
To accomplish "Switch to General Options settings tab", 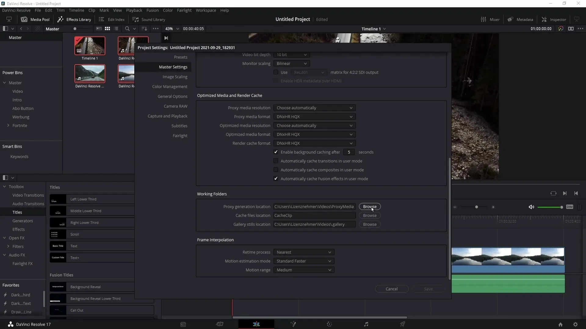I will (x=173, y=96).
